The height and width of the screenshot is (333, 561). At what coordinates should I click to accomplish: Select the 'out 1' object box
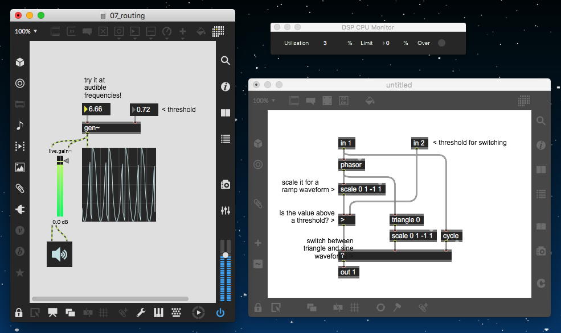[349, 272]
